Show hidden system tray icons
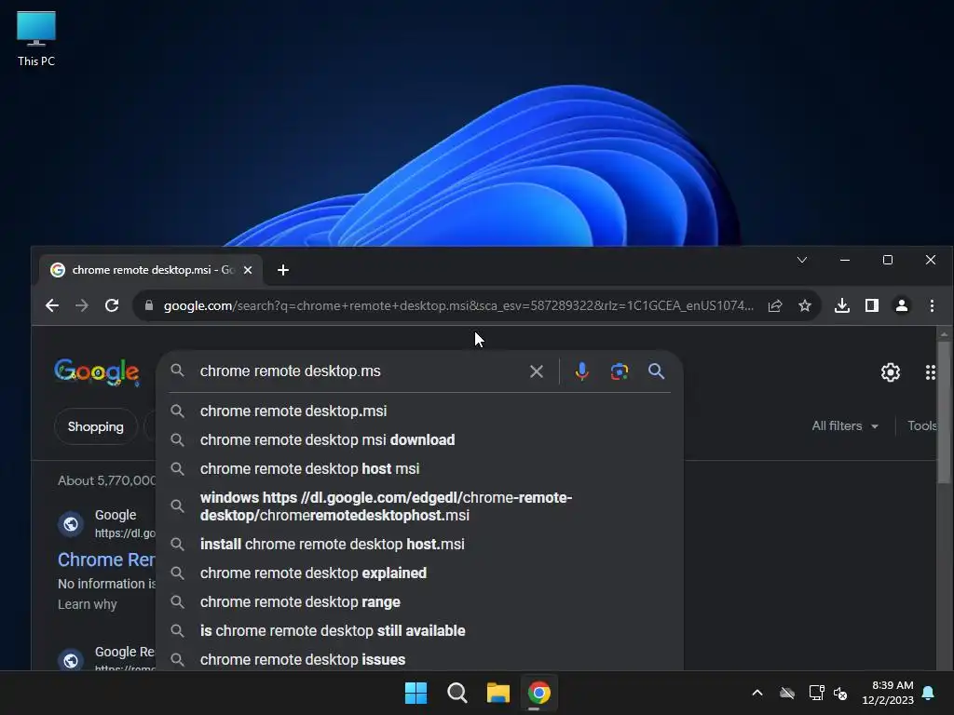This screenshot has width=954, height=715. click(757, 693)
